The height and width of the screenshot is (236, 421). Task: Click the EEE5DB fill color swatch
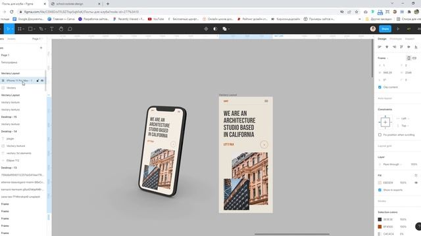(380, 183)
